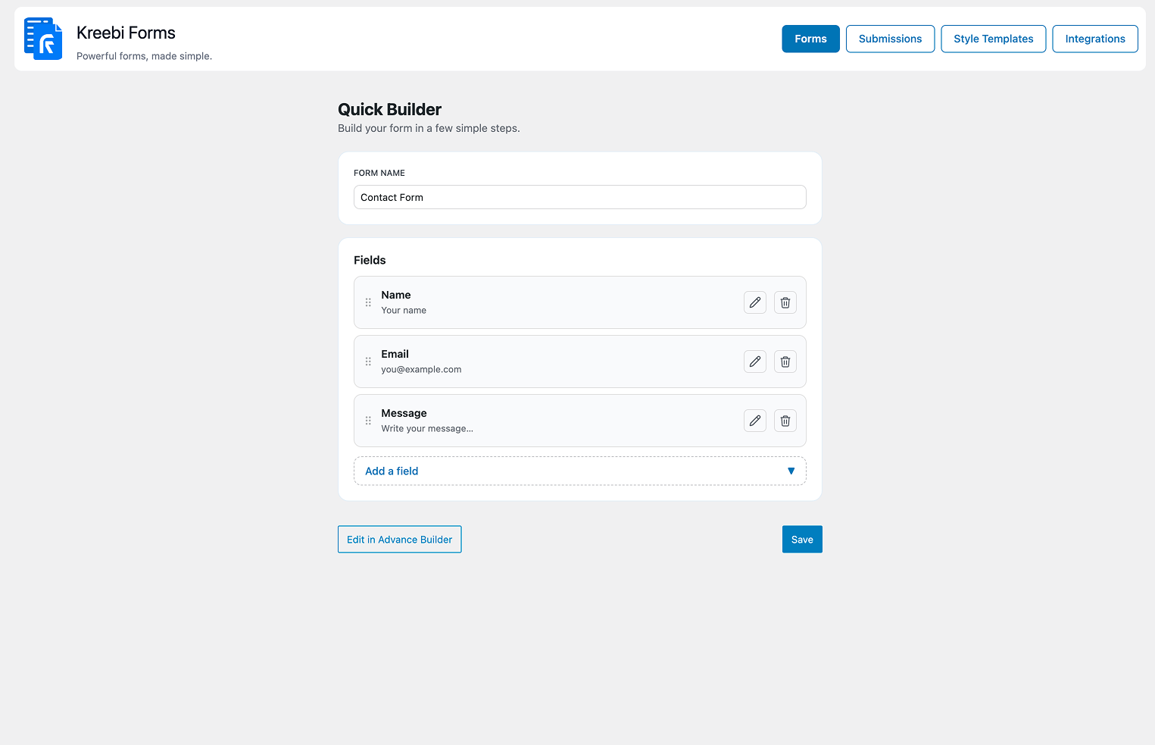The image size is (1155, 745).
Task: Click the Kreebi Forms logo icon
Action: tap(43, 38)
